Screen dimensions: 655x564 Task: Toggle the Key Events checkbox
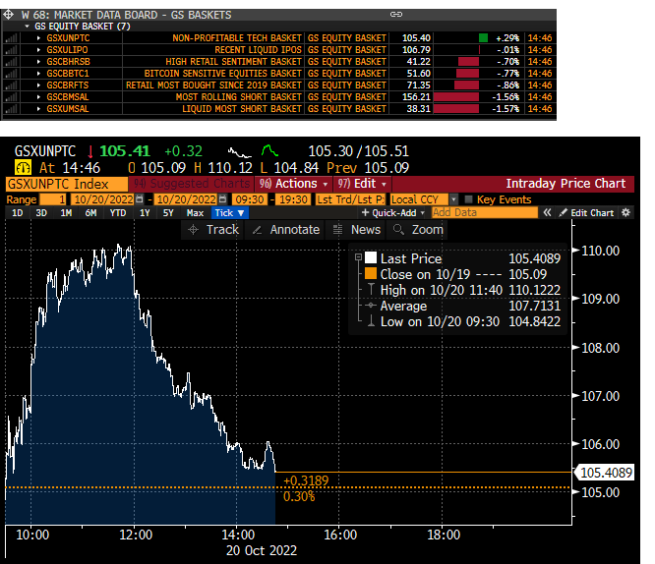click(468, 199)
